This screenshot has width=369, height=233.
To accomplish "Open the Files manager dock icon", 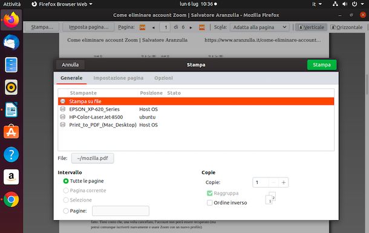I will click(x=11, y=65).
